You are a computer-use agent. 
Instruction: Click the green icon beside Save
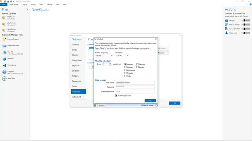click(x=95, y=105)
